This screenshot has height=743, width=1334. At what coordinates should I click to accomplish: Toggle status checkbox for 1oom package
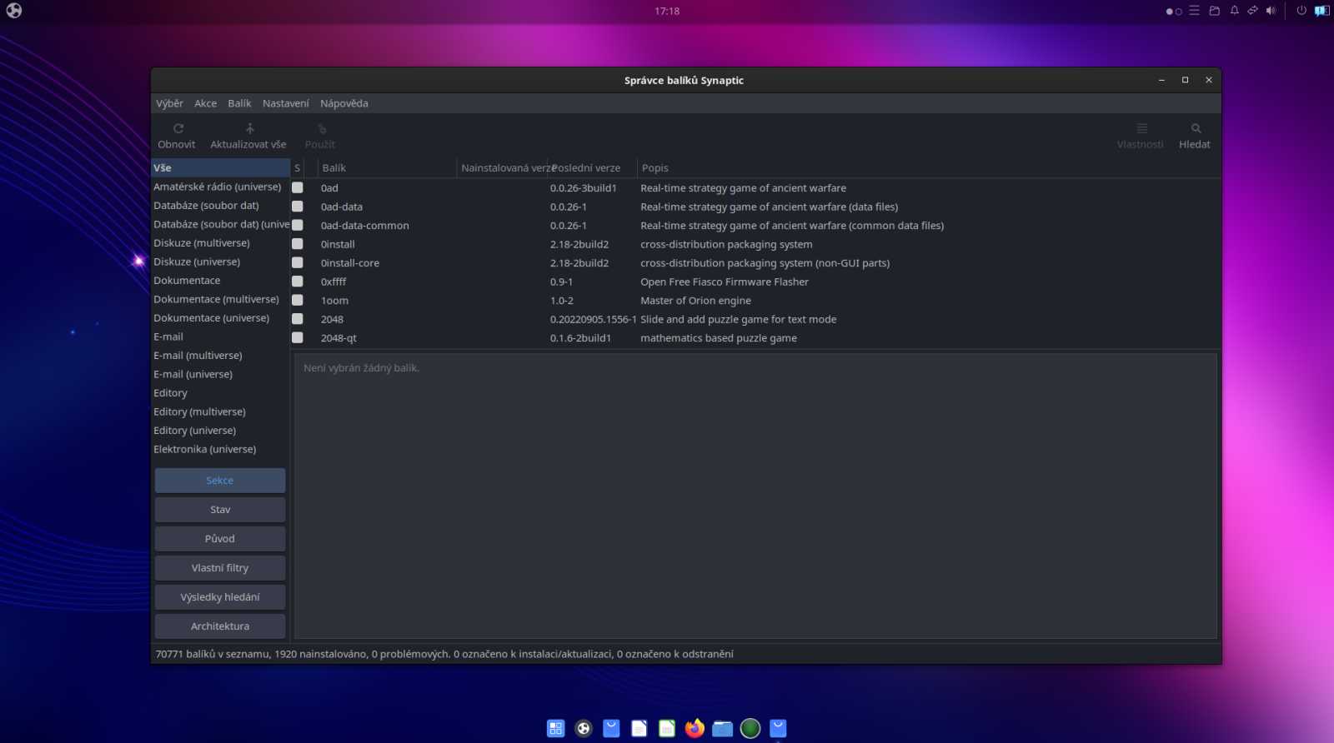[x=298, y=301]
